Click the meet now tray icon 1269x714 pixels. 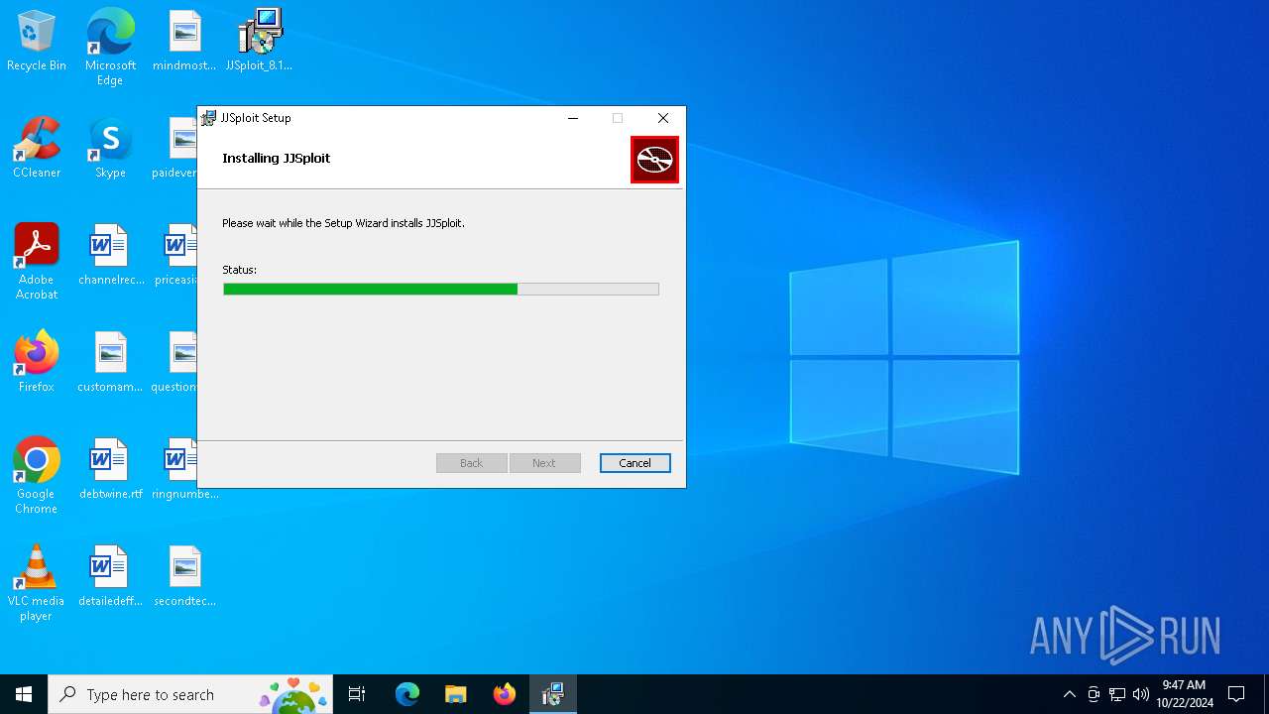coord(1094,694)
